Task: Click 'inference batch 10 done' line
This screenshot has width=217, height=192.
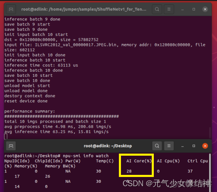Action: 34,71
